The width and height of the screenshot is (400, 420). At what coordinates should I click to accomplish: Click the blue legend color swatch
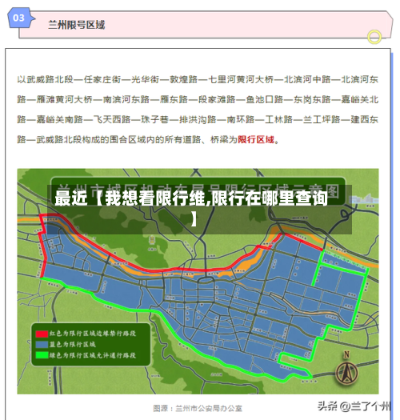point(42,345)
